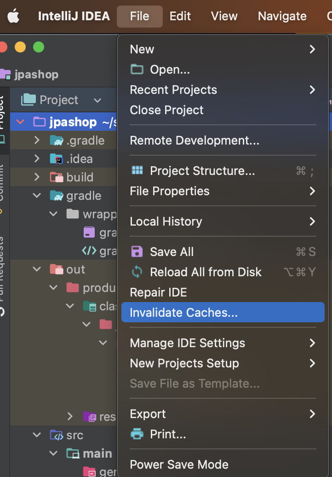
Task: Expand the New Projects Setup arrow
Action: (312, 363)
